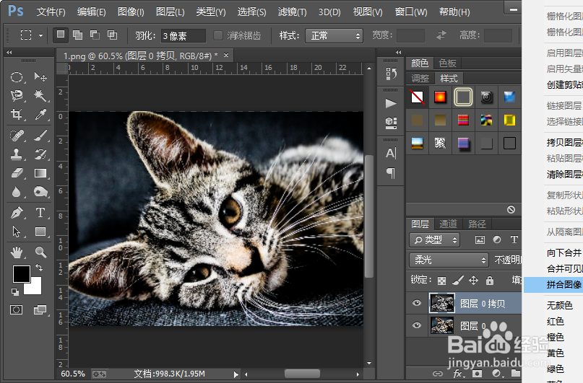Click Subtract from Selection mode button
This screenshot has height=383, width=583.
click(x=95, y=35)
